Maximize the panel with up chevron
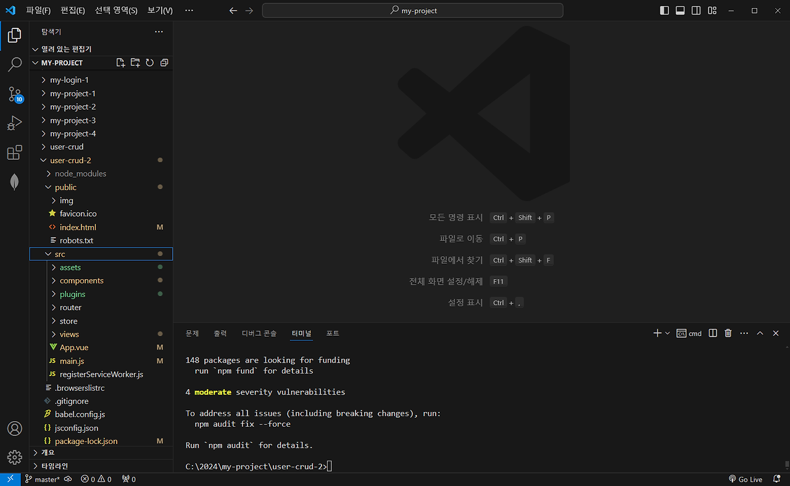The image size is (790, 486). point(760,333)
